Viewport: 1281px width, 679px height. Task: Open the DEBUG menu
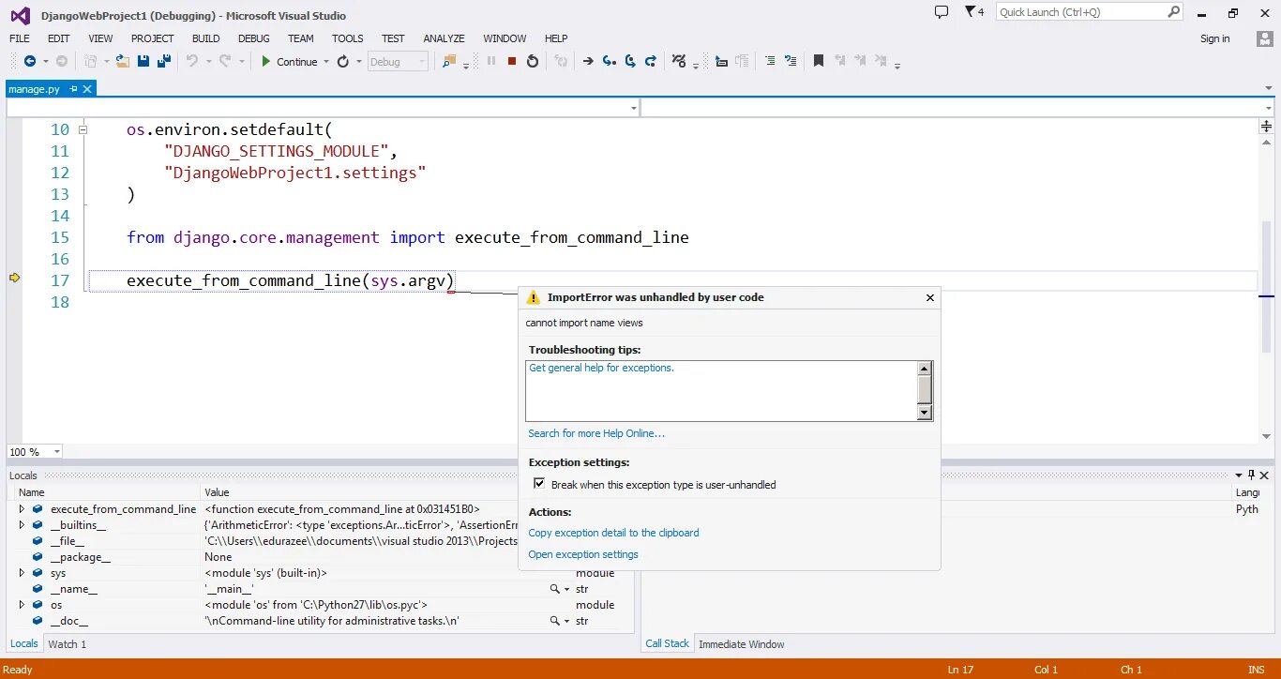tap(253, 38)
